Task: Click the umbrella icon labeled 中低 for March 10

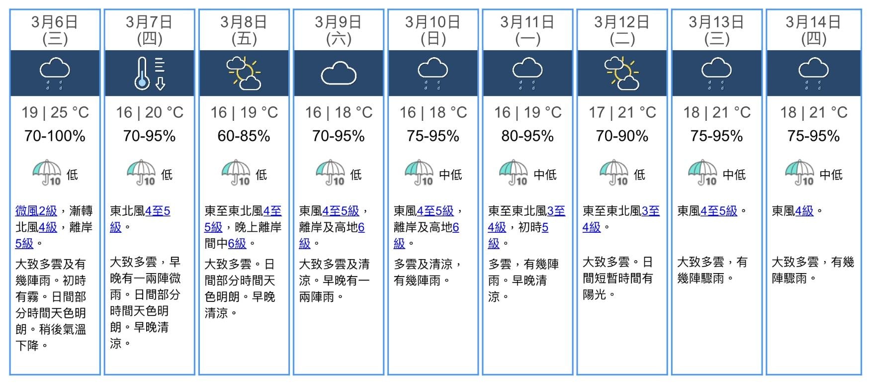Action: 420,173
